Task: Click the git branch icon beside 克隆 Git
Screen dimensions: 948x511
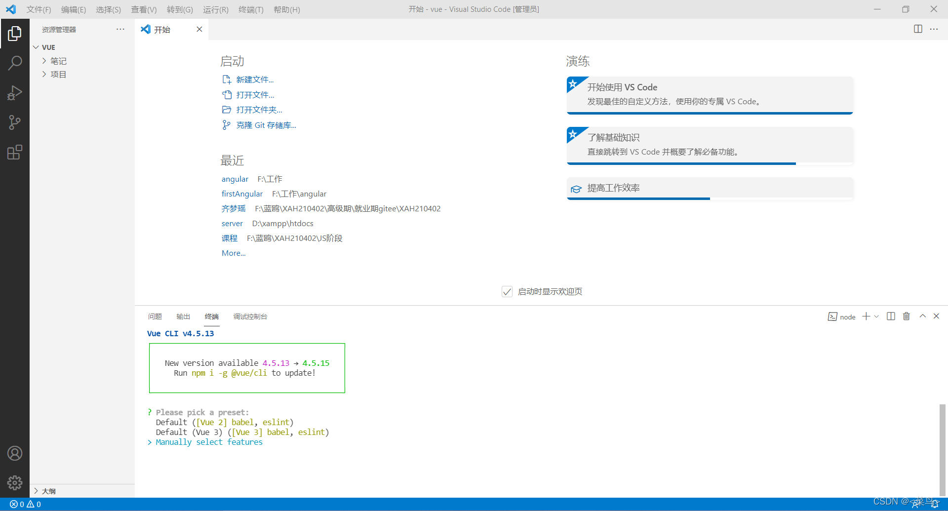Action: click(x=227, y=125)
